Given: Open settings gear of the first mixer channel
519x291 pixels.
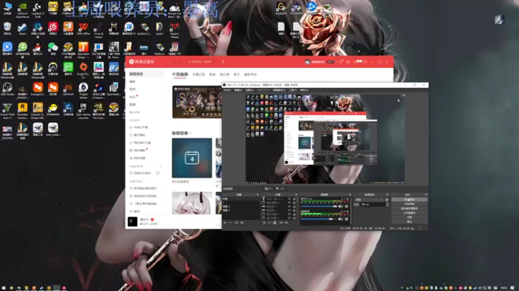Looking at the screenshot, I should 346,206.
